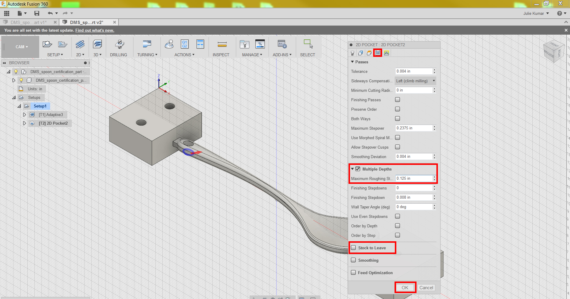Open the ACTIONS menu
The image size is (570, 299).
184,55
